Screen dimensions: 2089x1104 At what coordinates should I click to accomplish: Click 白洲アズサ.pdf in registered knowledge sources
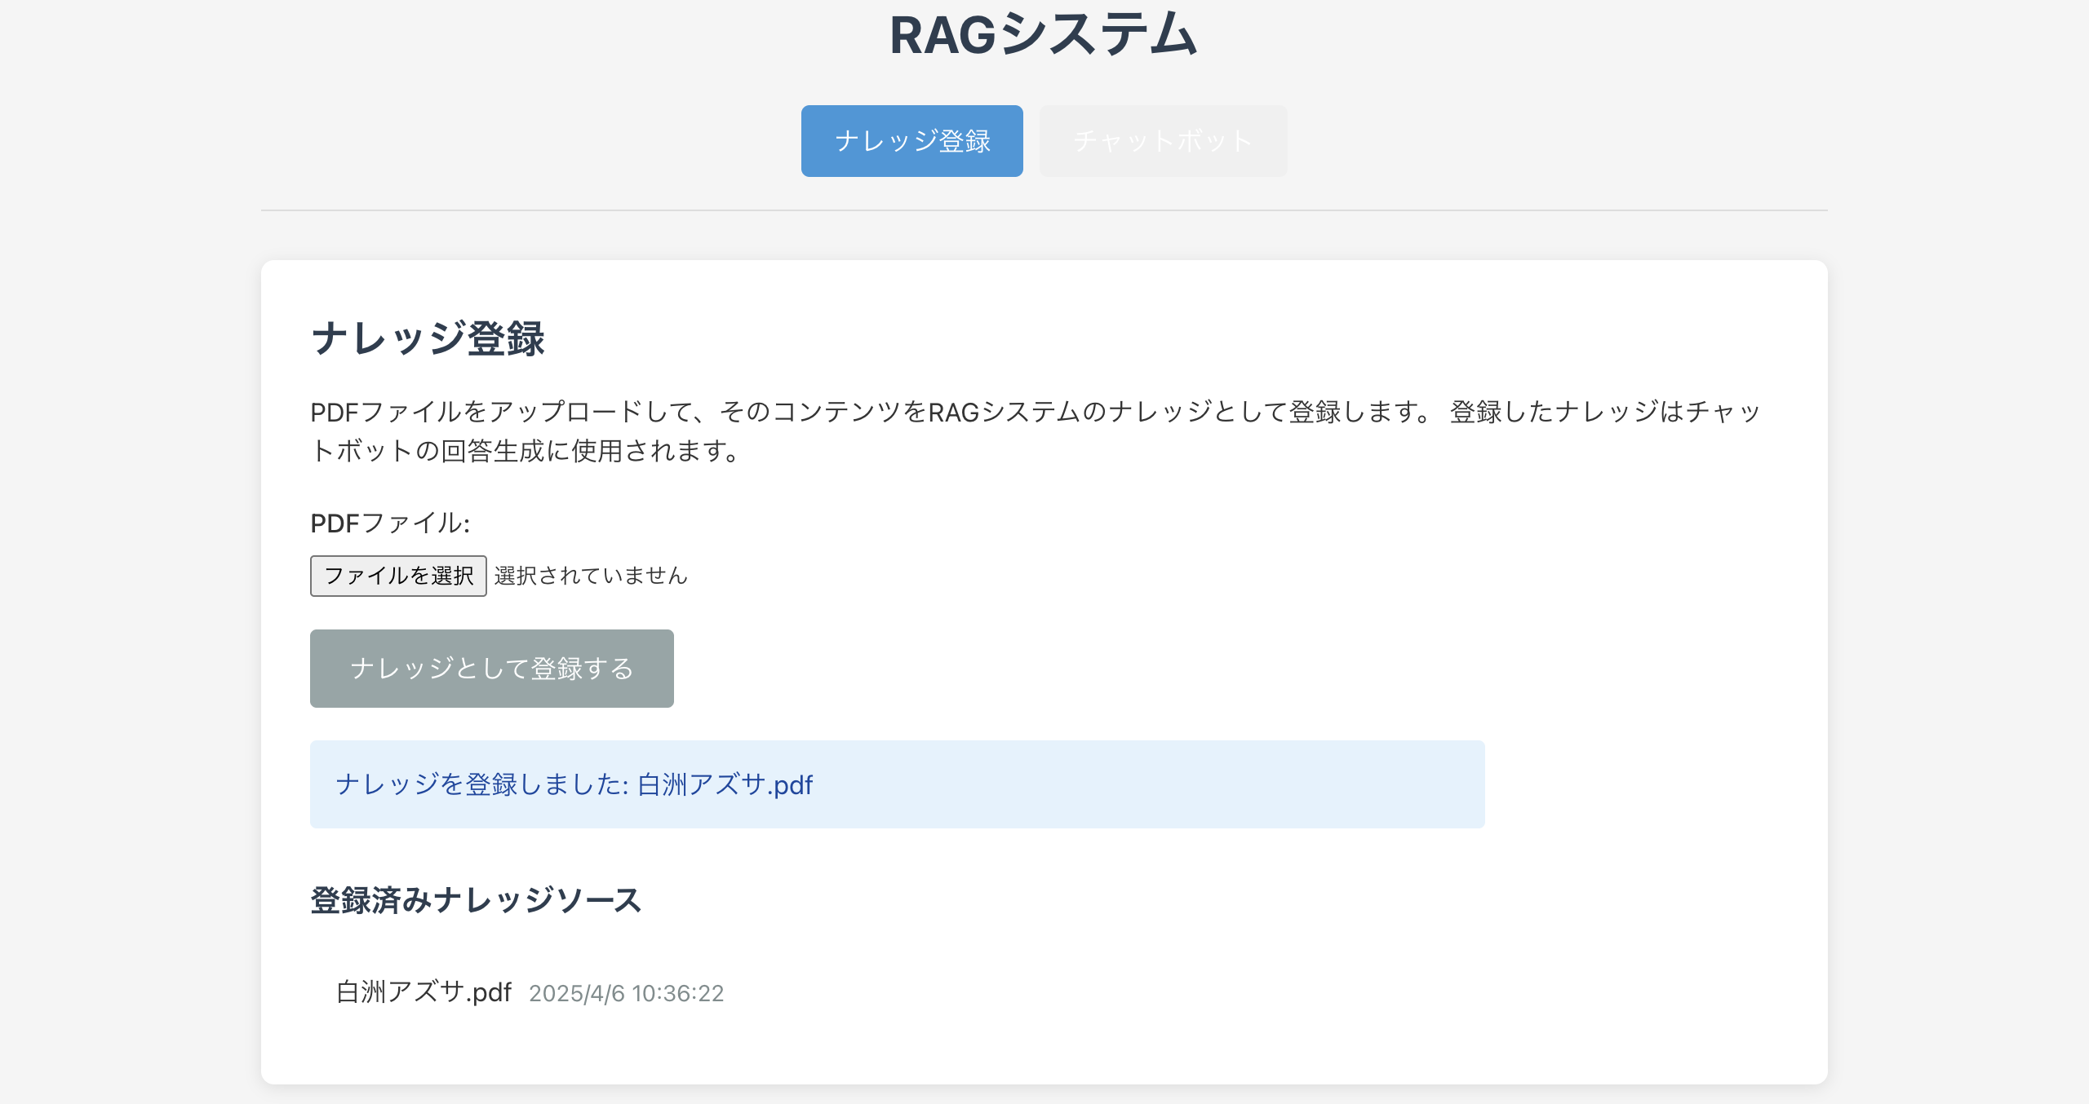[424, 993]
